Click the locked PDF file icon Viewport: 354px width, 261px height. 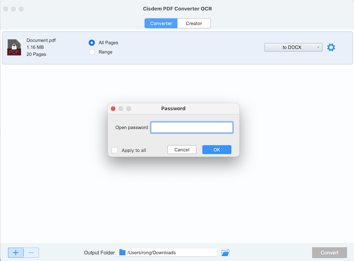click(x=14, y=48)
